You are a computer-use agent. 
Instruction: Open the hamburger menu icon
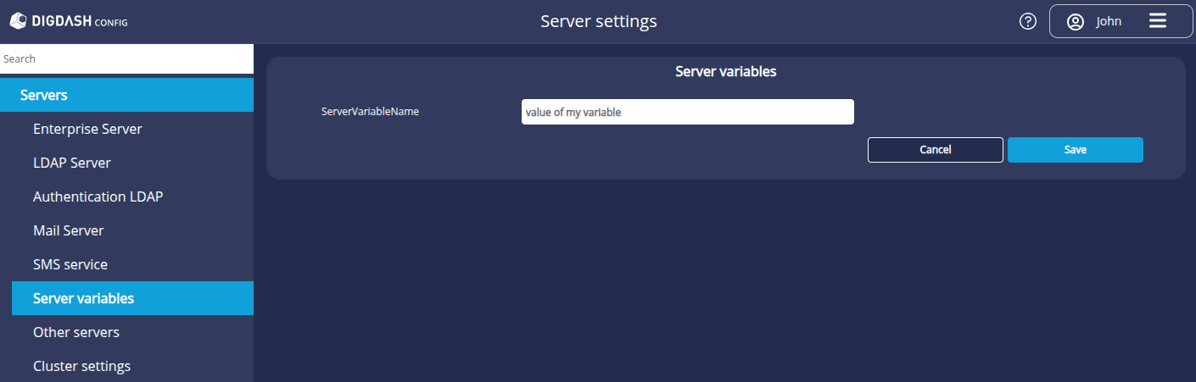[1158, 21]
